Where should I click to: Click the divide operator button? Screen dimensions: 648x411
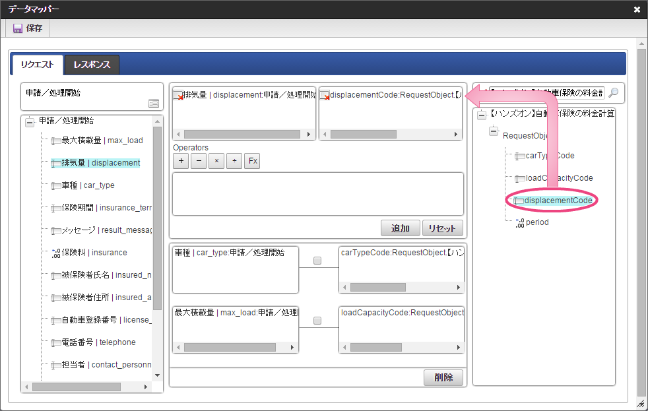[x=234, y=162]
